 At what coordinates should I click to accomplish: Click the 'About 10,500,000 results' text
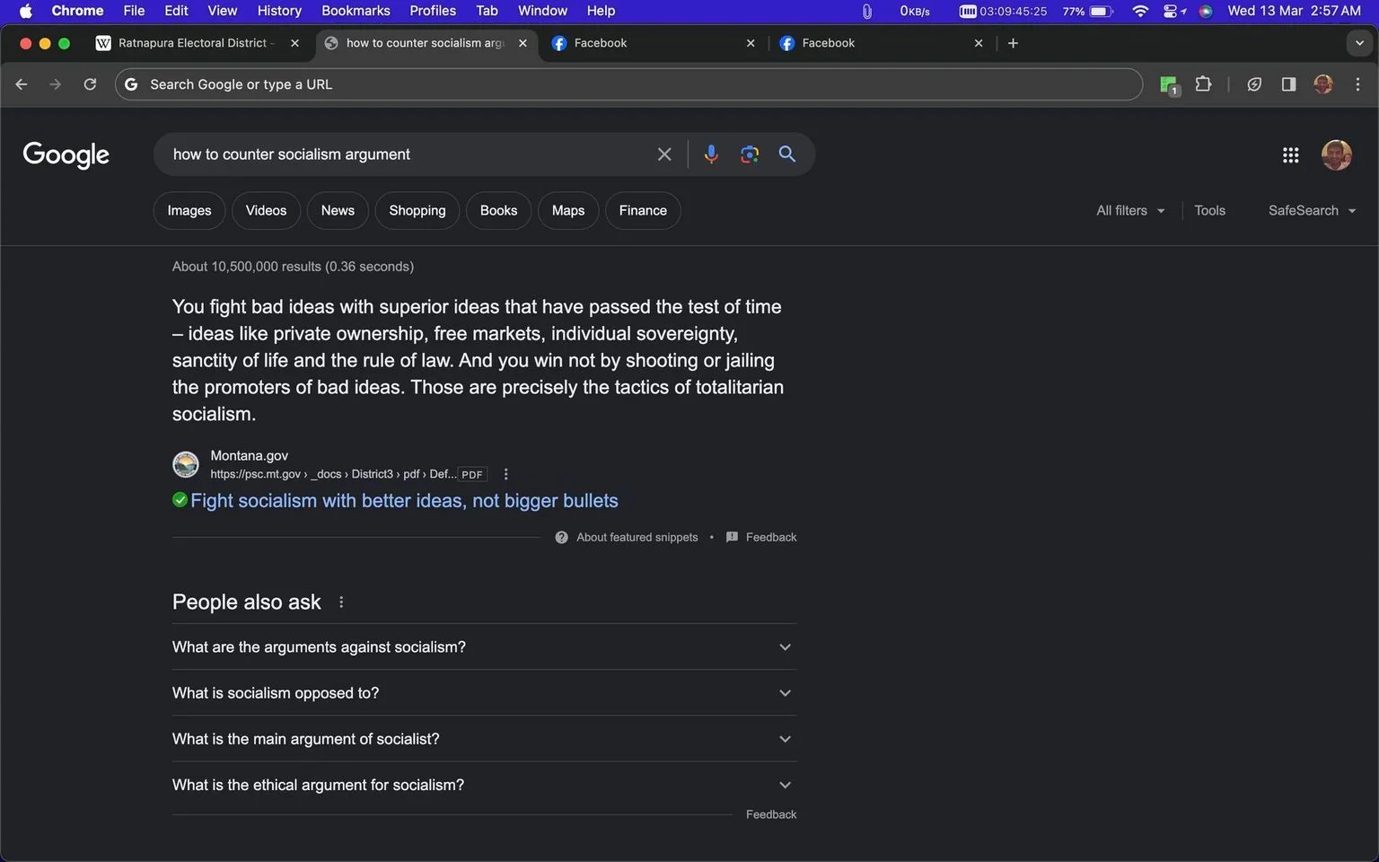tap(293, 267)
